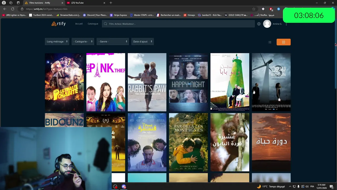This screenshot has height=190, width=337.
Task: Click the Amine G. username
Action: pos(277,24)
